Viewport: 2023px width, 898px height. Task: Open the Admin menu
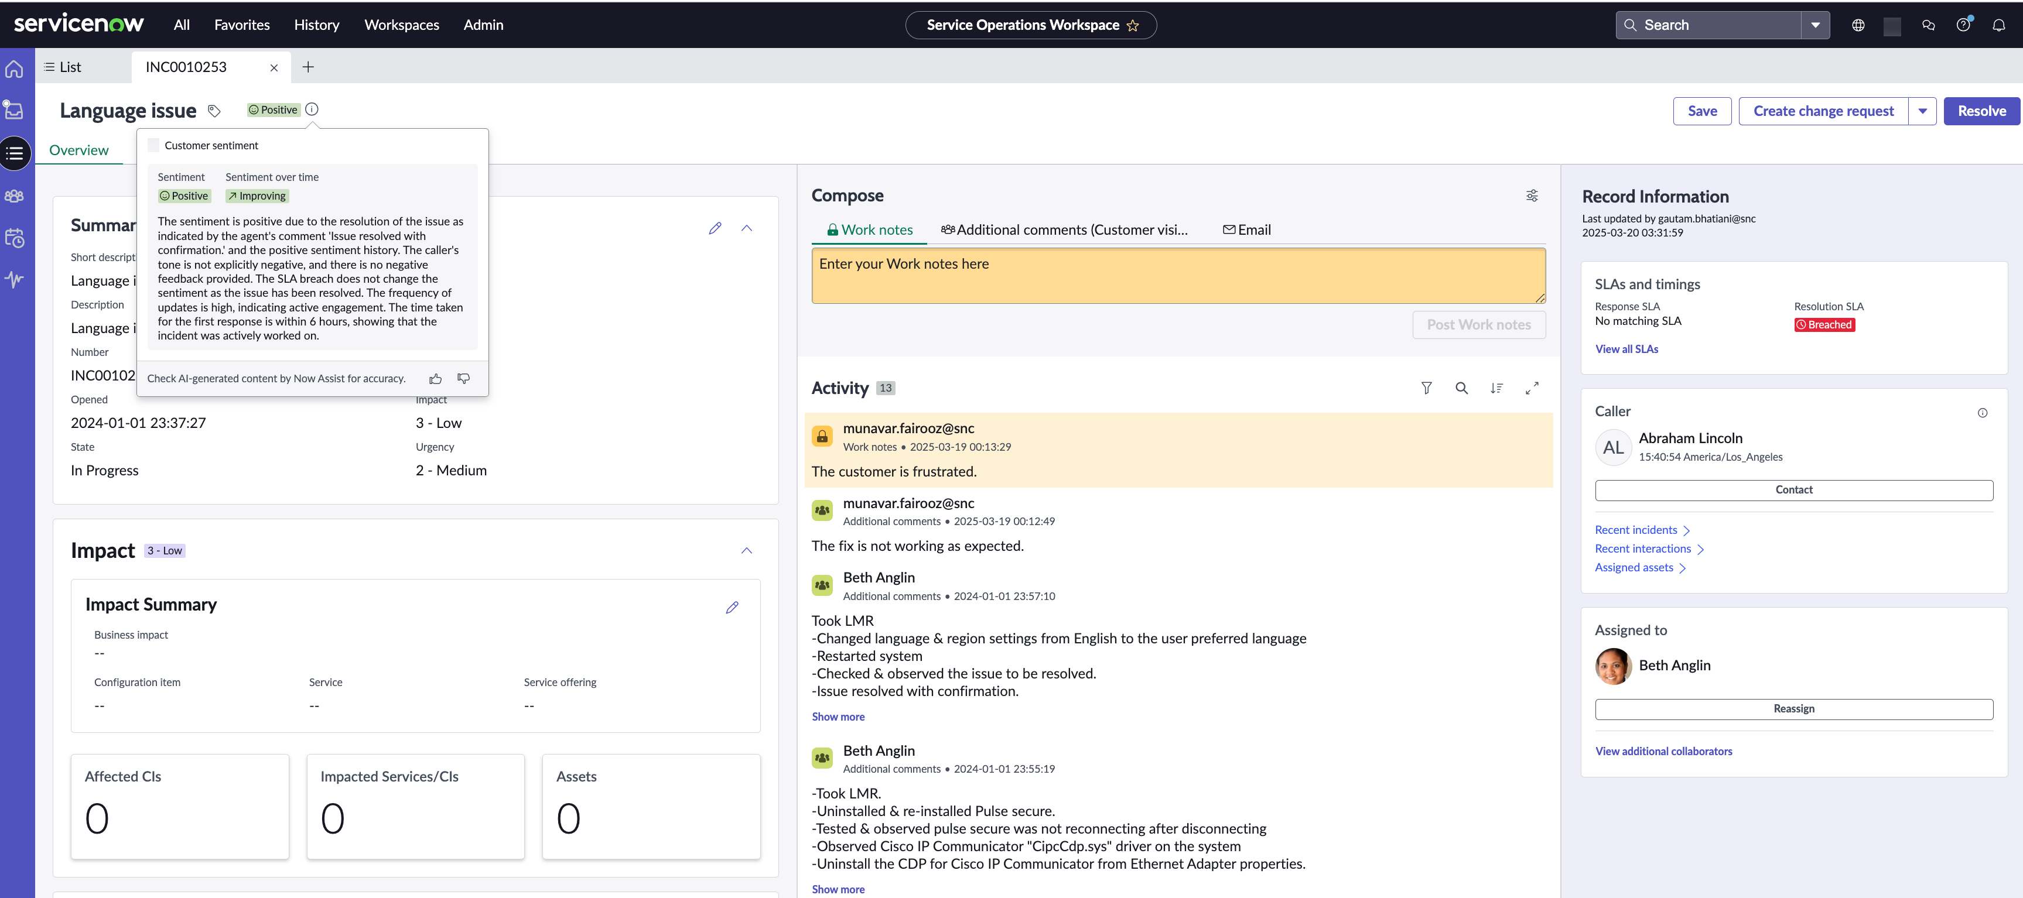(483, 25)
